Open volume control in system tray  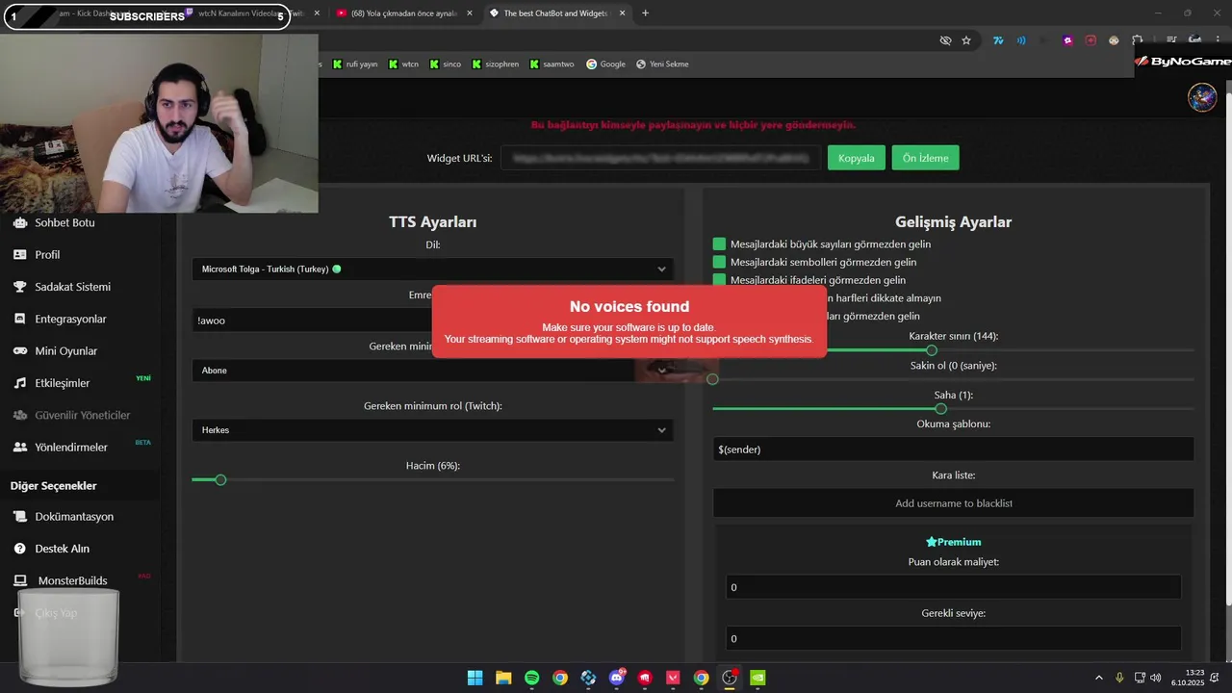(1155, 678)
